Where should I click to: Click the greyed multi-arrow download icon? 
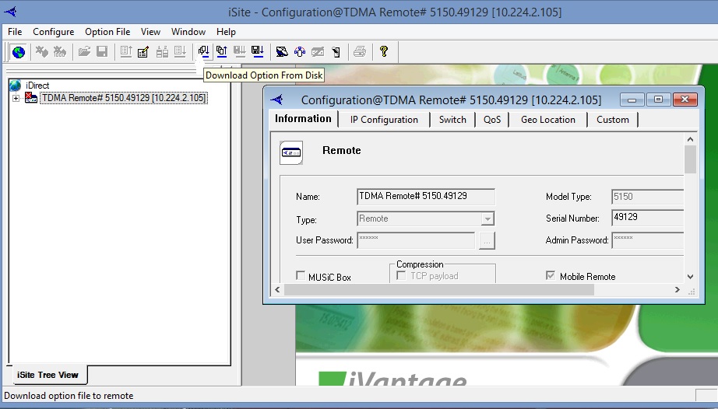(240, 51)
